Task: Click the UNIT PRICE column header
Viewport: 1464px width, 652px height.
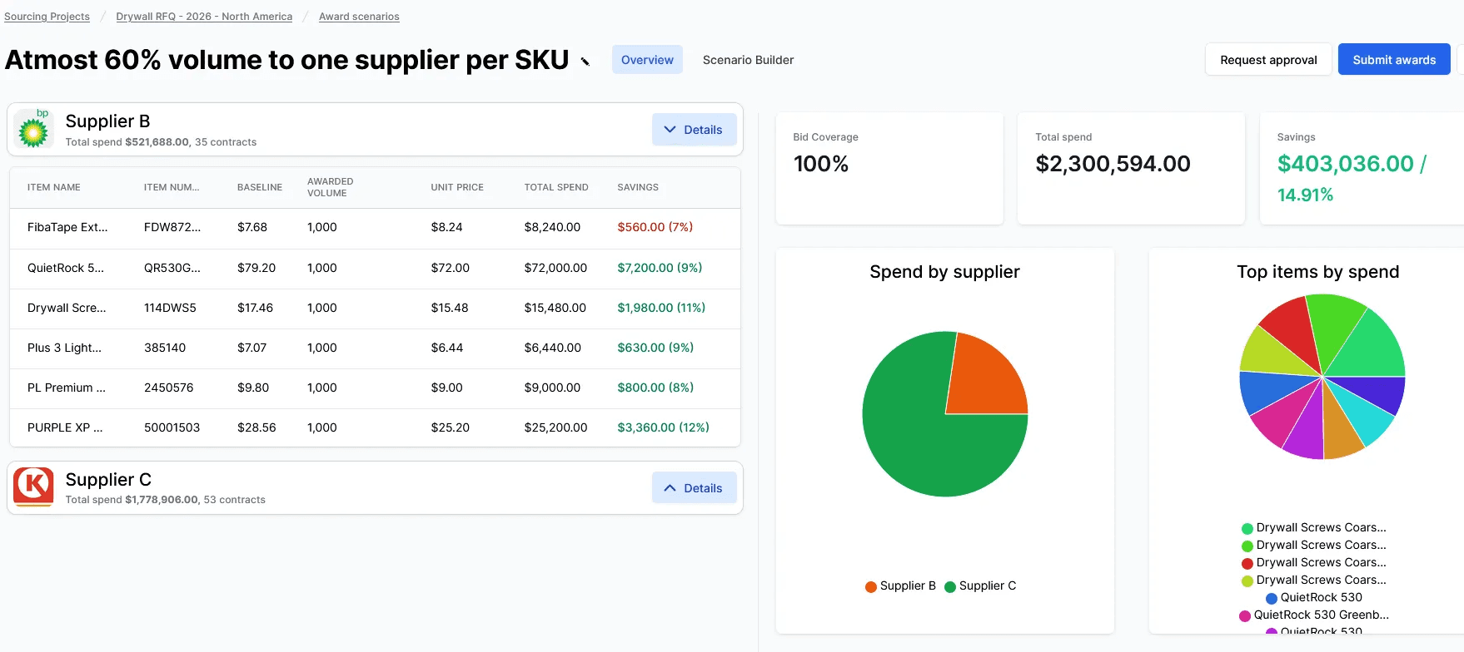Action: point(457,187)
